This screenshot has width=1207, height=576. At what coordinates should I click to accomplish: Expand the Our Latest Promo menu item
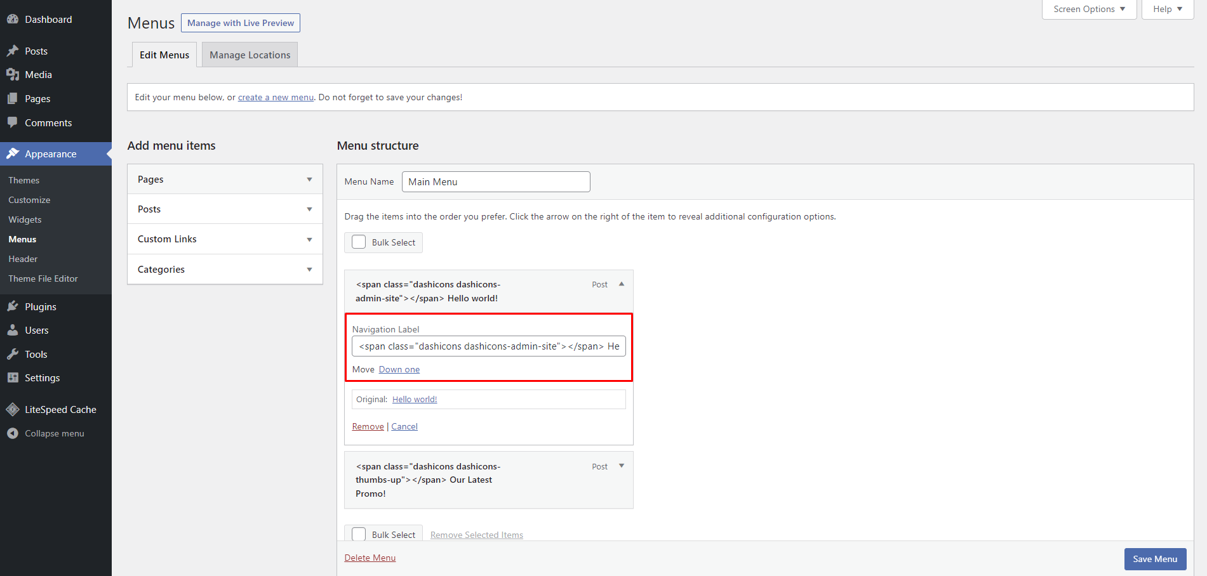(622, 466)
